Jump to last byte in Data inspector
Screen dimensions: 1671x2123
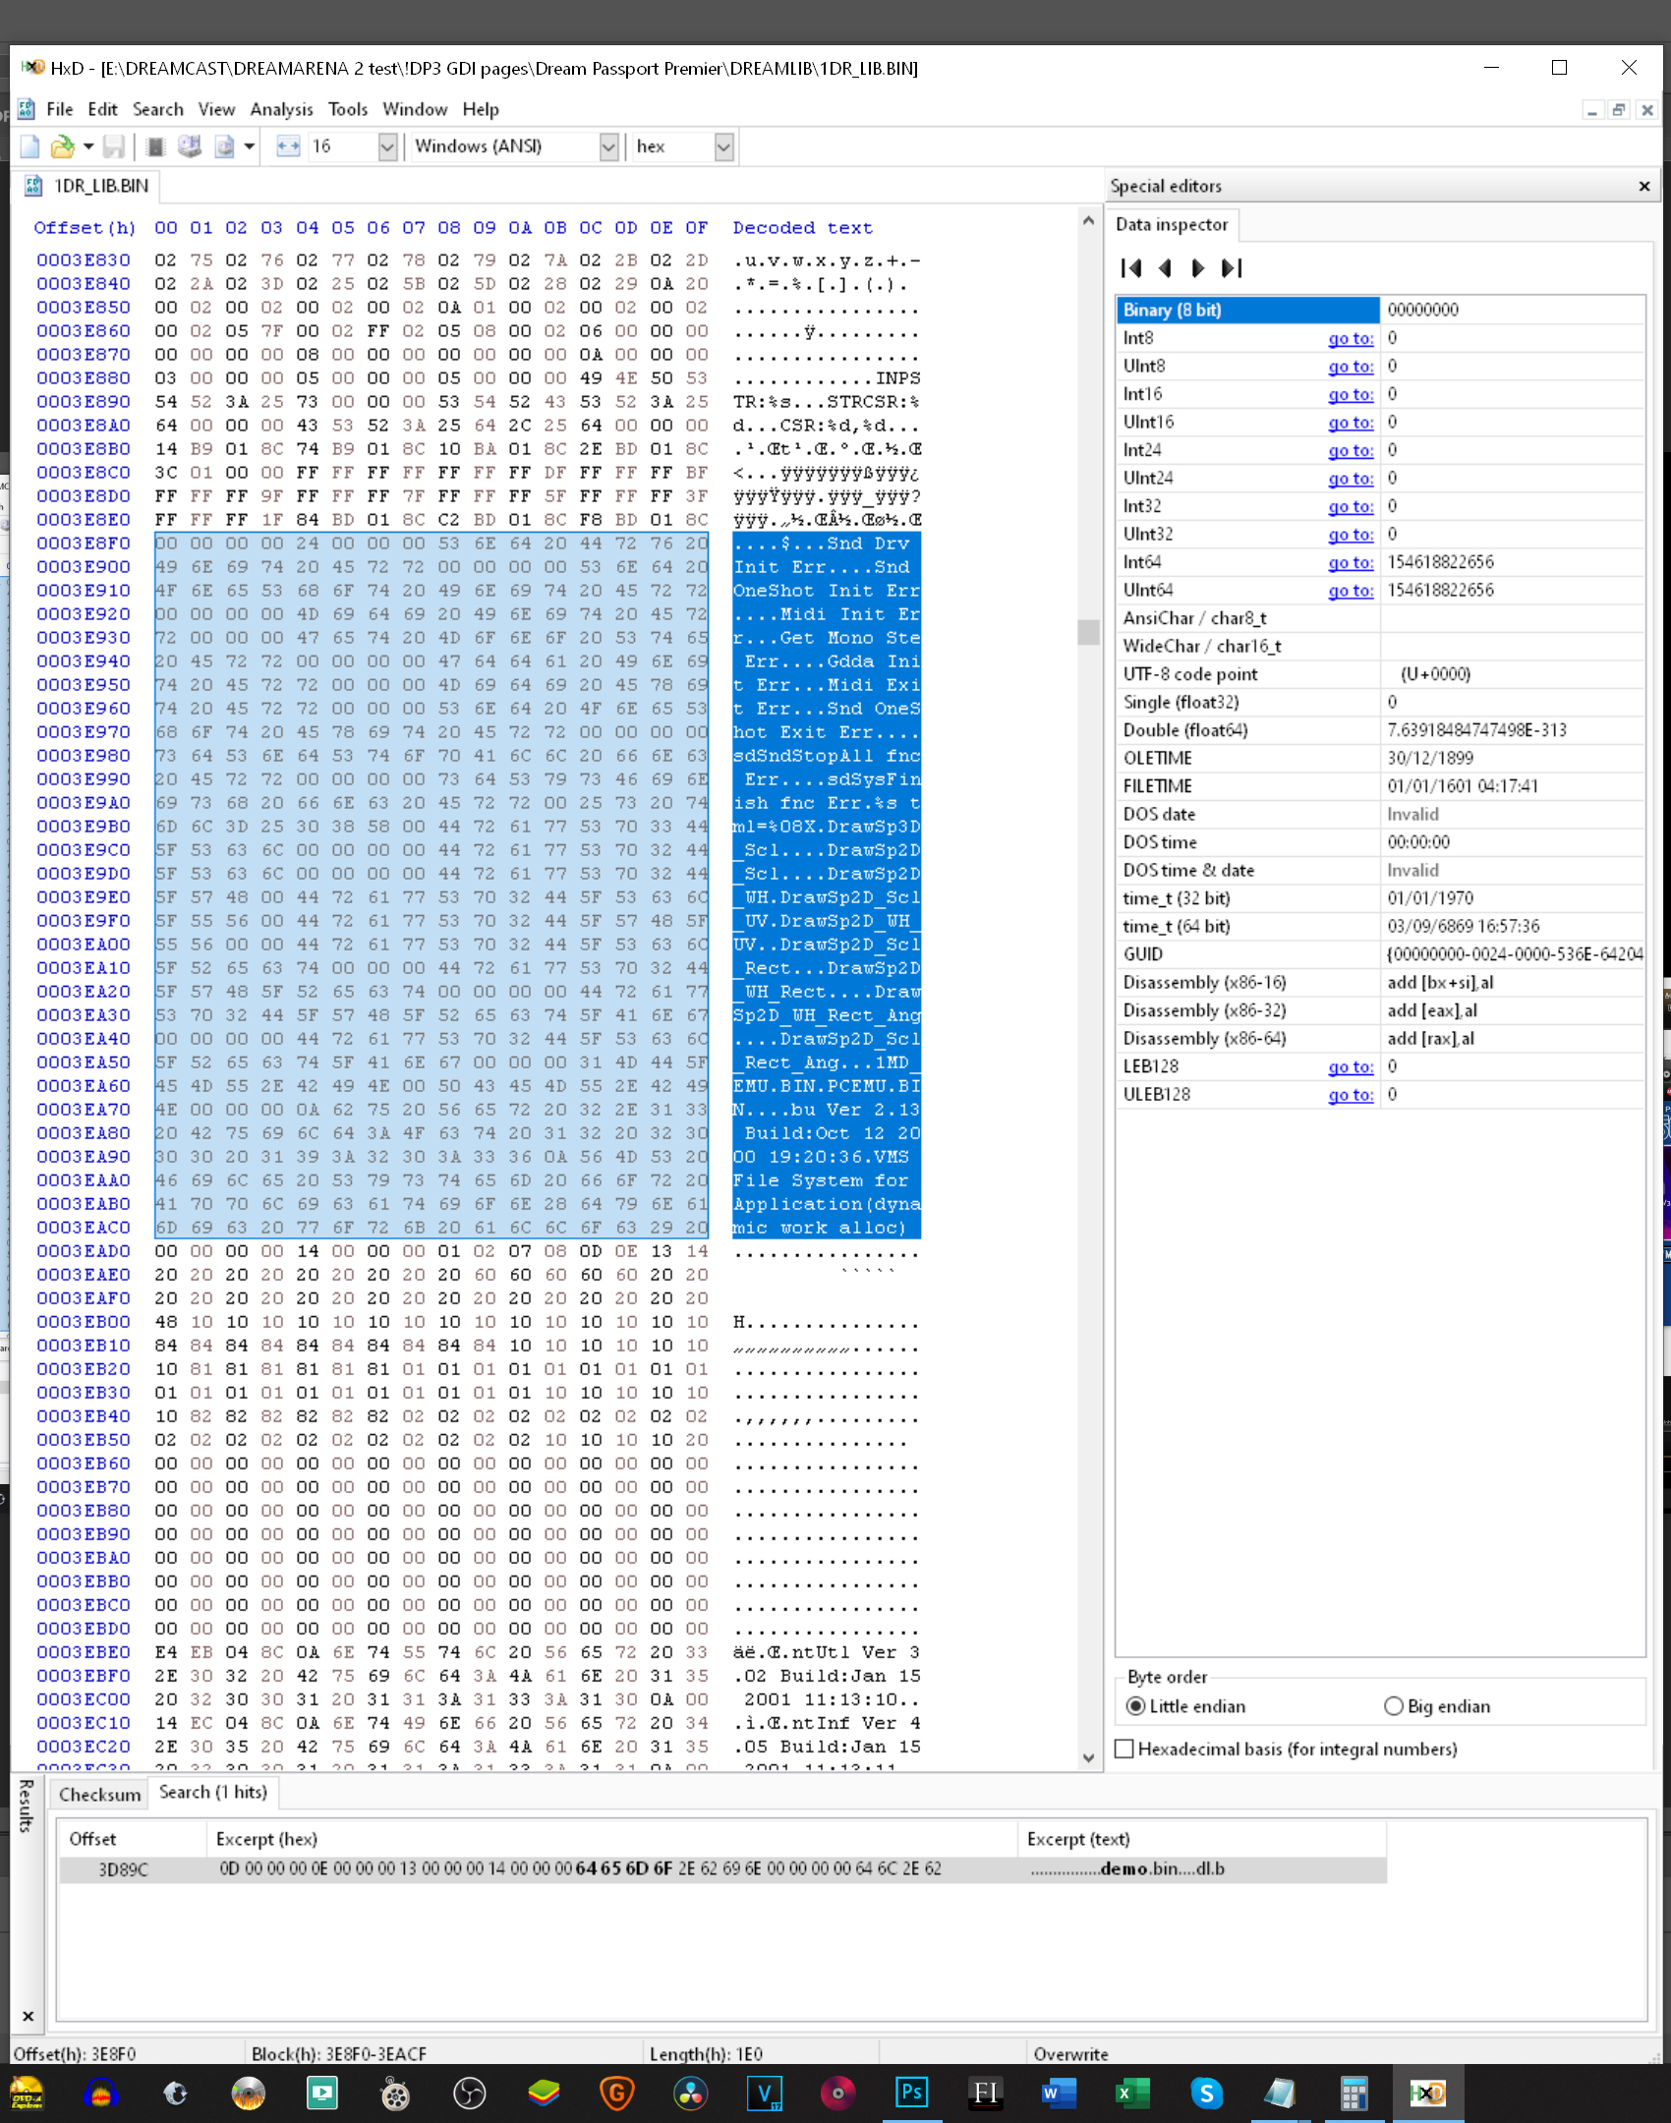pos(1232,268)
